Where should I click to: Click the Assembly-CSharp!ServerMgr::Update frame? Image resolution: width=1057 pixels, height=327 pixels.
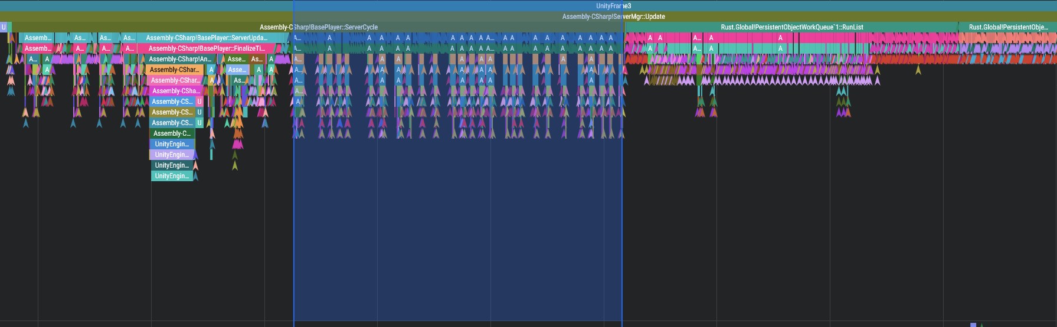tap(613, 17)
